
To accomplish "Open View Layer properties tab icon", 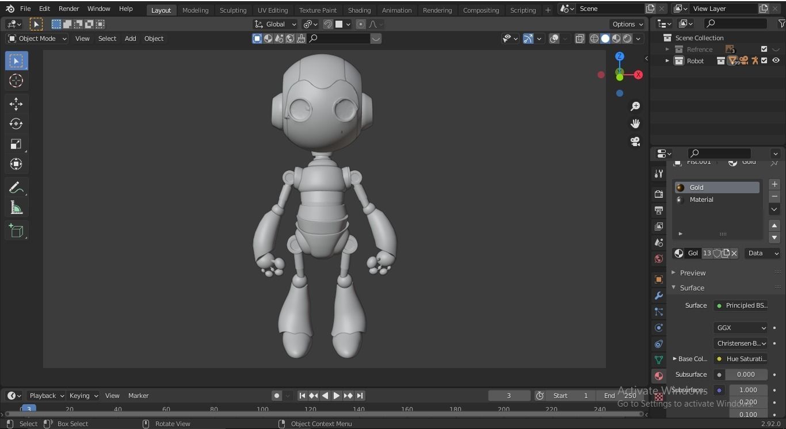I will (x=659, y=226).
